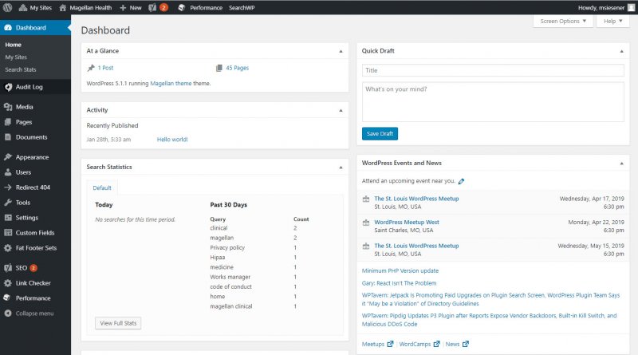
Task: Click Performance icon in left sidebar
Action: click(8, 298)
